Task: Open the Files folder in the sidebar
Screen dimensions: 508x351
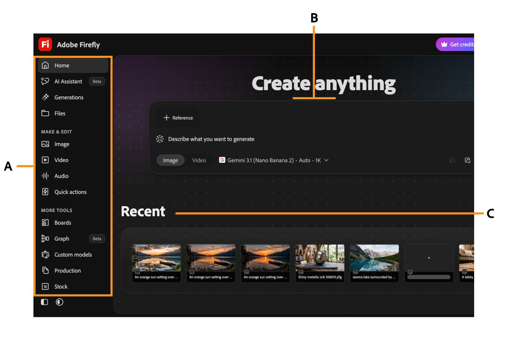Action: [x=73, y=113]
